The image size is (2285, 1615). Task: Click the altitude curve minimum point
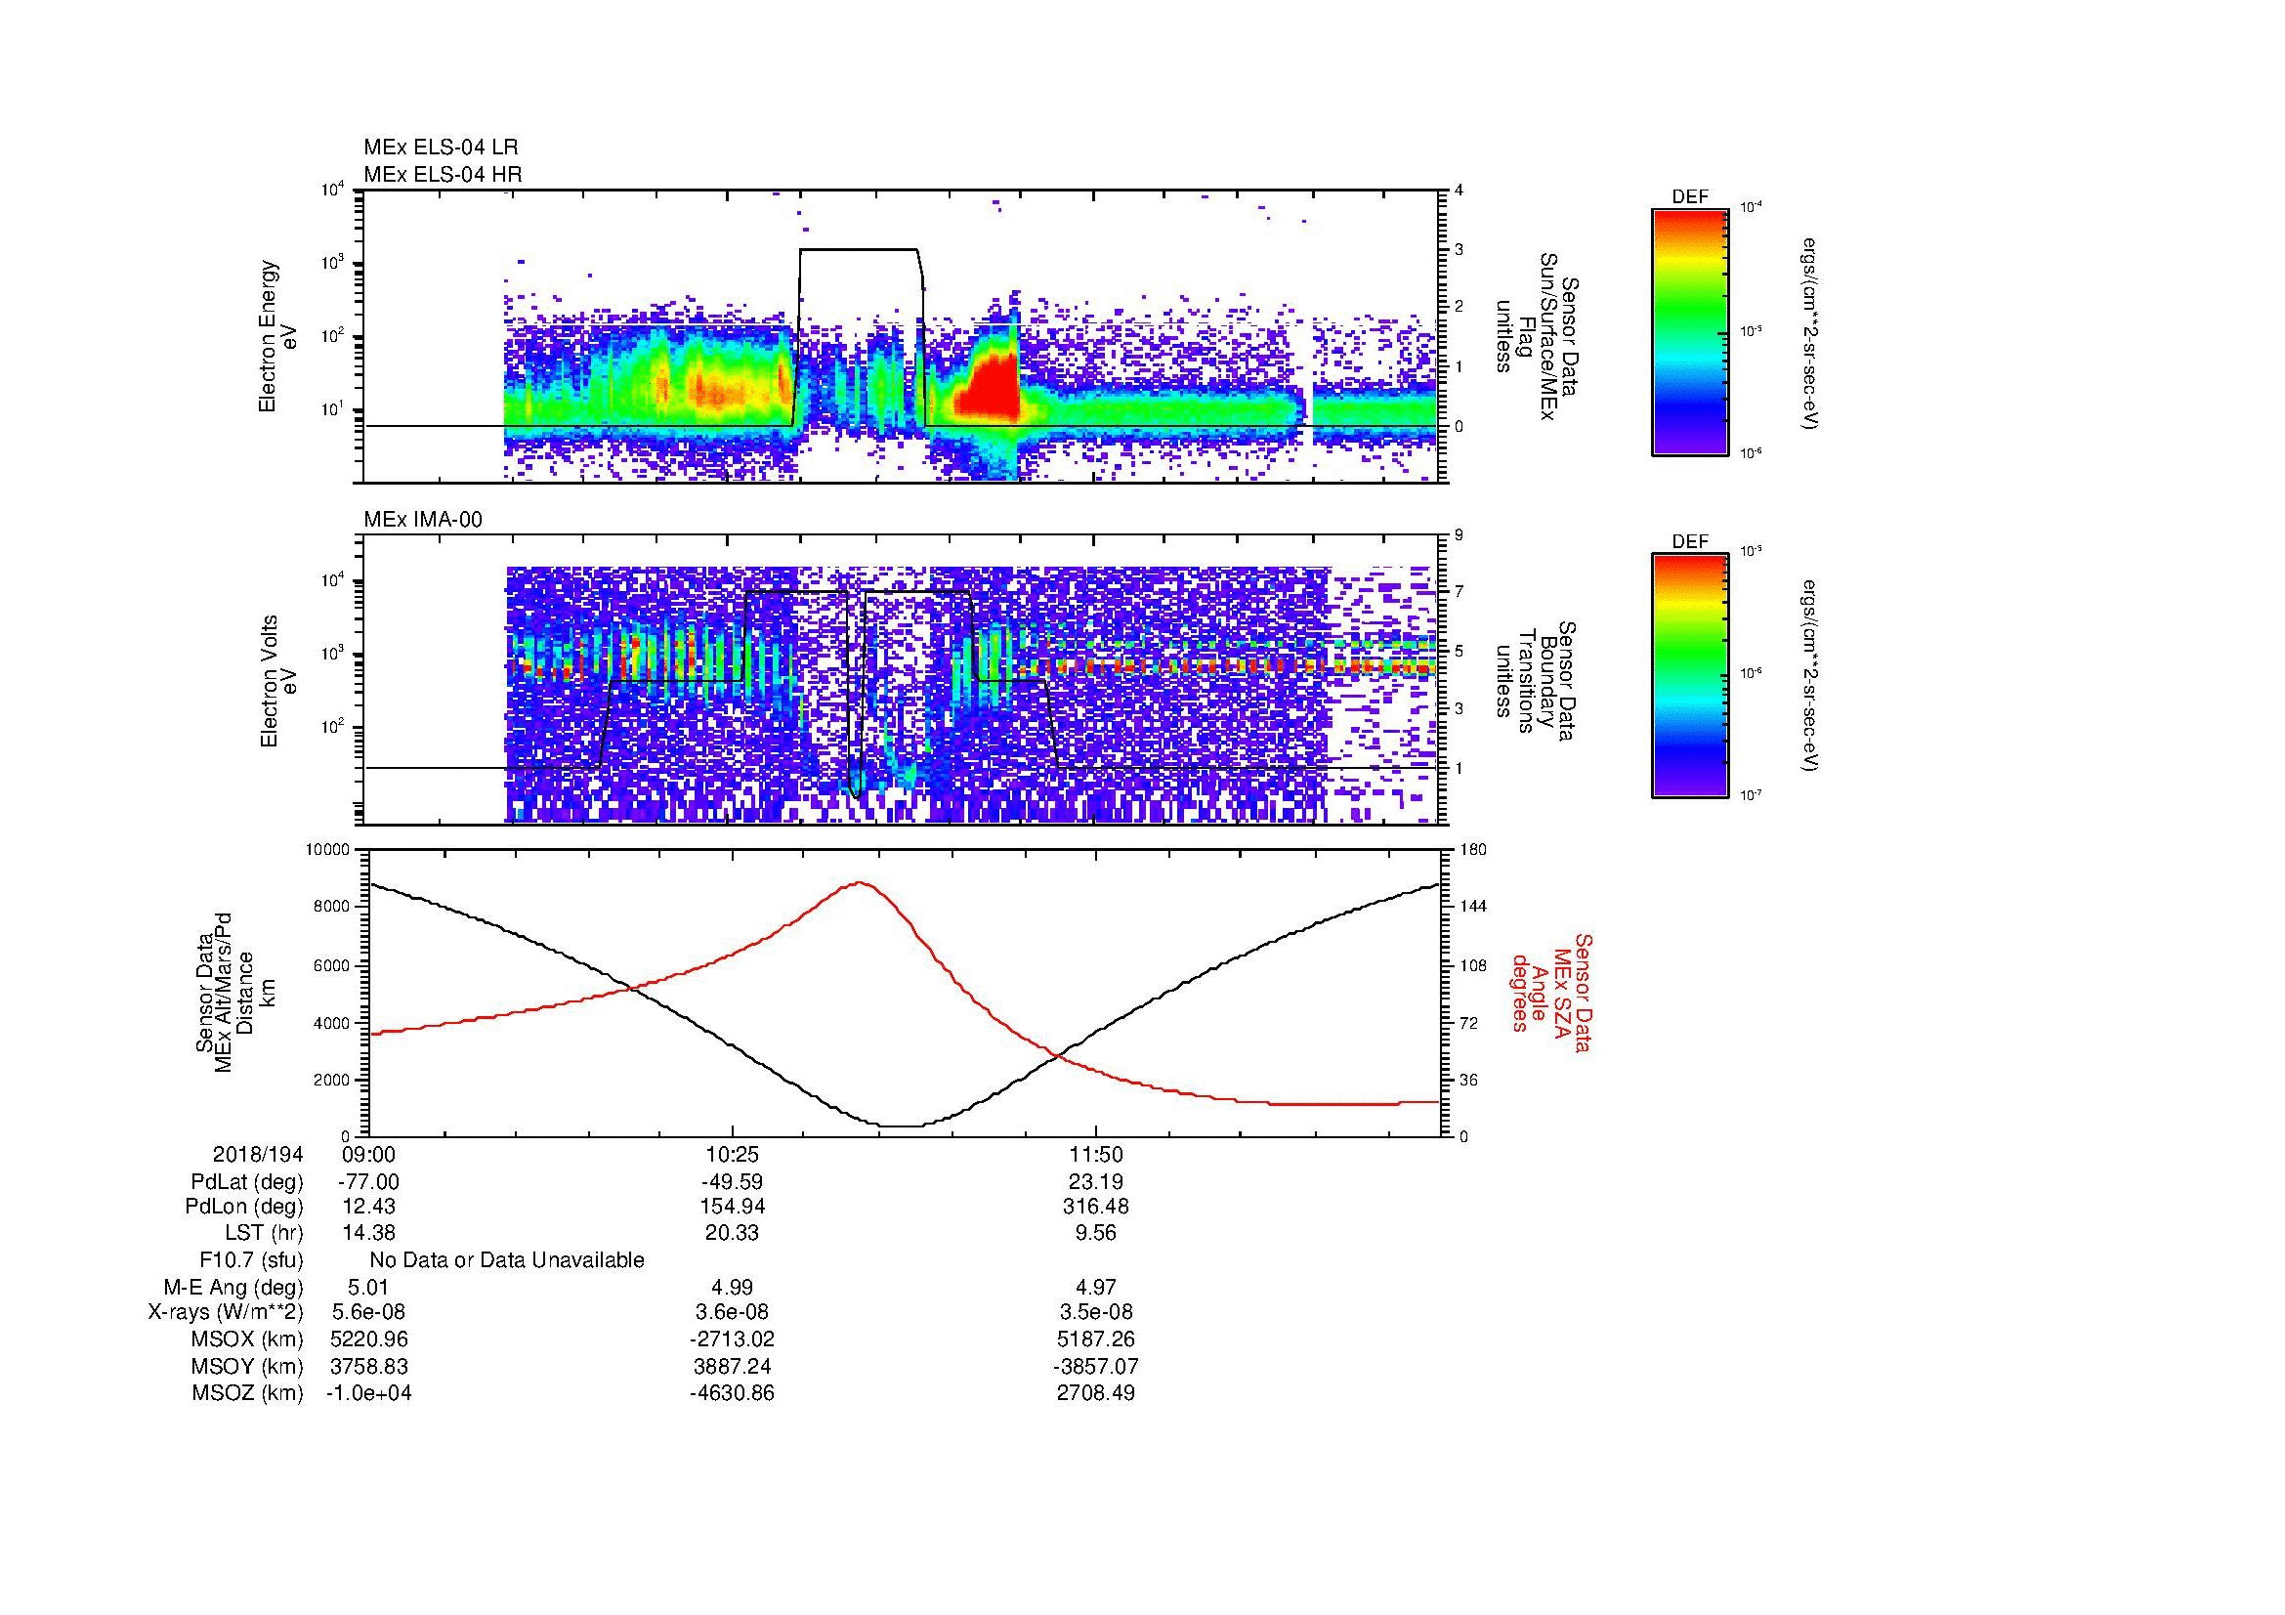(903, 1126)
